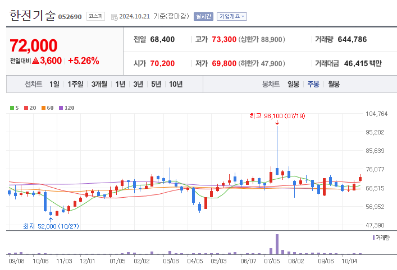The width and height of the screenshot is (397, 270).
Task: Switch line chart to 3개월
Action: [99, 84]
